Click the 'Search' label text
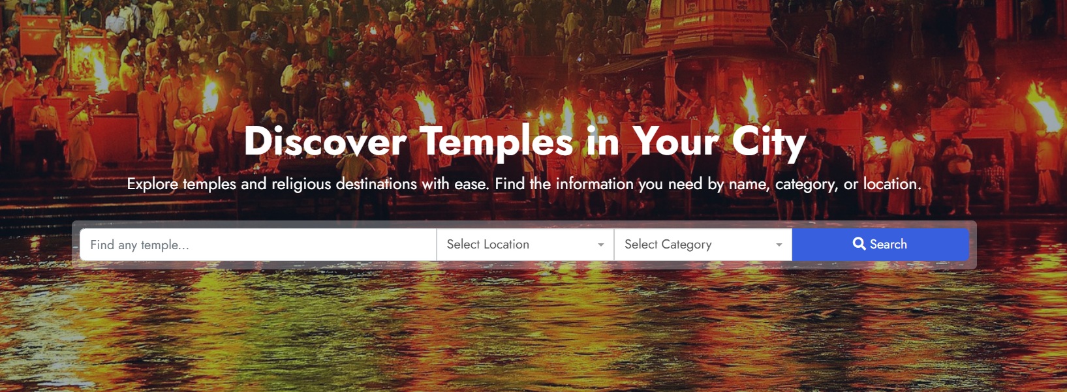The width and height of the screenshot is (1067, 392). [888, 244]
